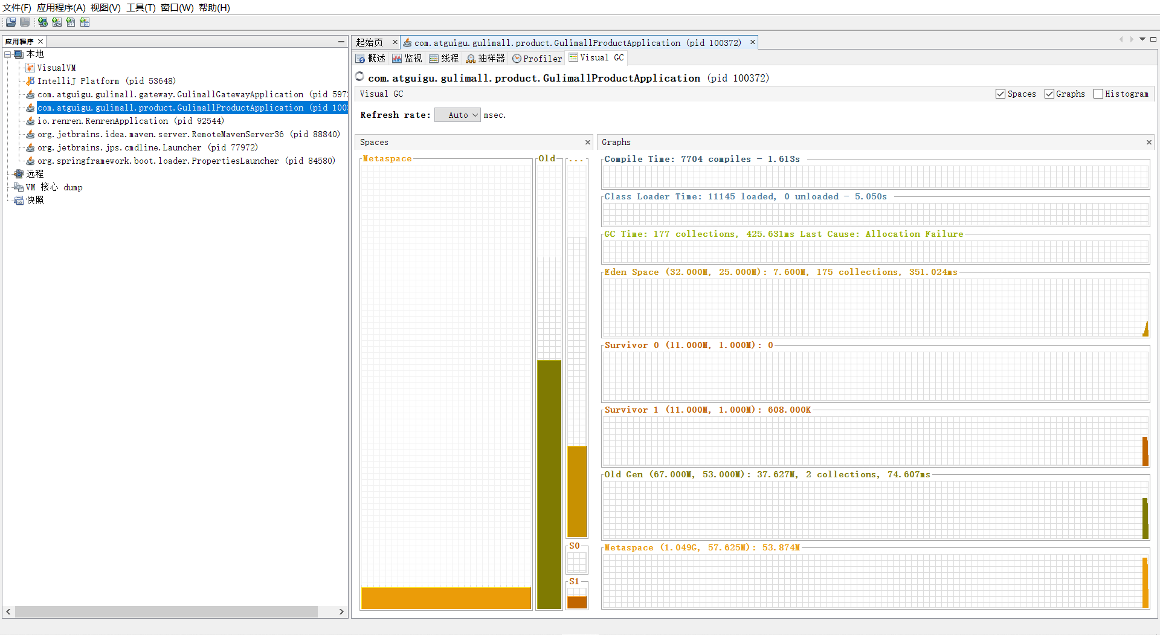The width and height of the screenshot is (1160, 635).
Task: Click the Visual GC tab icon
Action: tap(573, 57)
